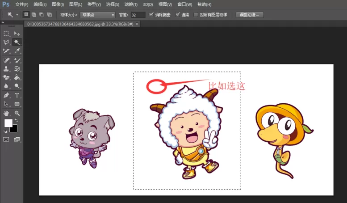Viewport: 347px width, 203px height.
Task: Click the foreground color swatch
Action: [x=8, y=123]
